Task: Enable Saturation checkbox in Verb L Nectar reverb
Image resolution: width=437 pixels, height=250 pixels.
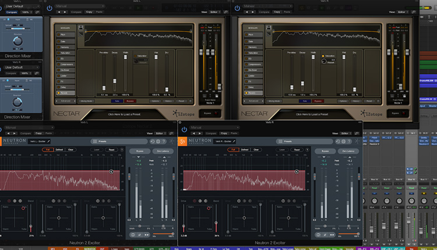Action: [x=135, y=56]
